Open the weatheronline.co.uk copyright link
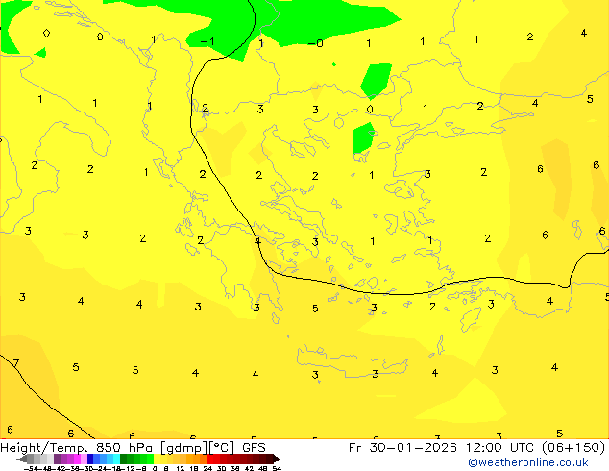609x471 pixels. tap(527, 462)
